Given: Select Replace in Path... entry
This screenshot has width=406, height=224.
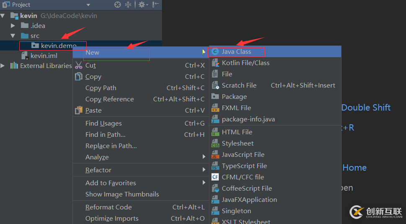Looking at the screenshot, I should pos(141,146).
